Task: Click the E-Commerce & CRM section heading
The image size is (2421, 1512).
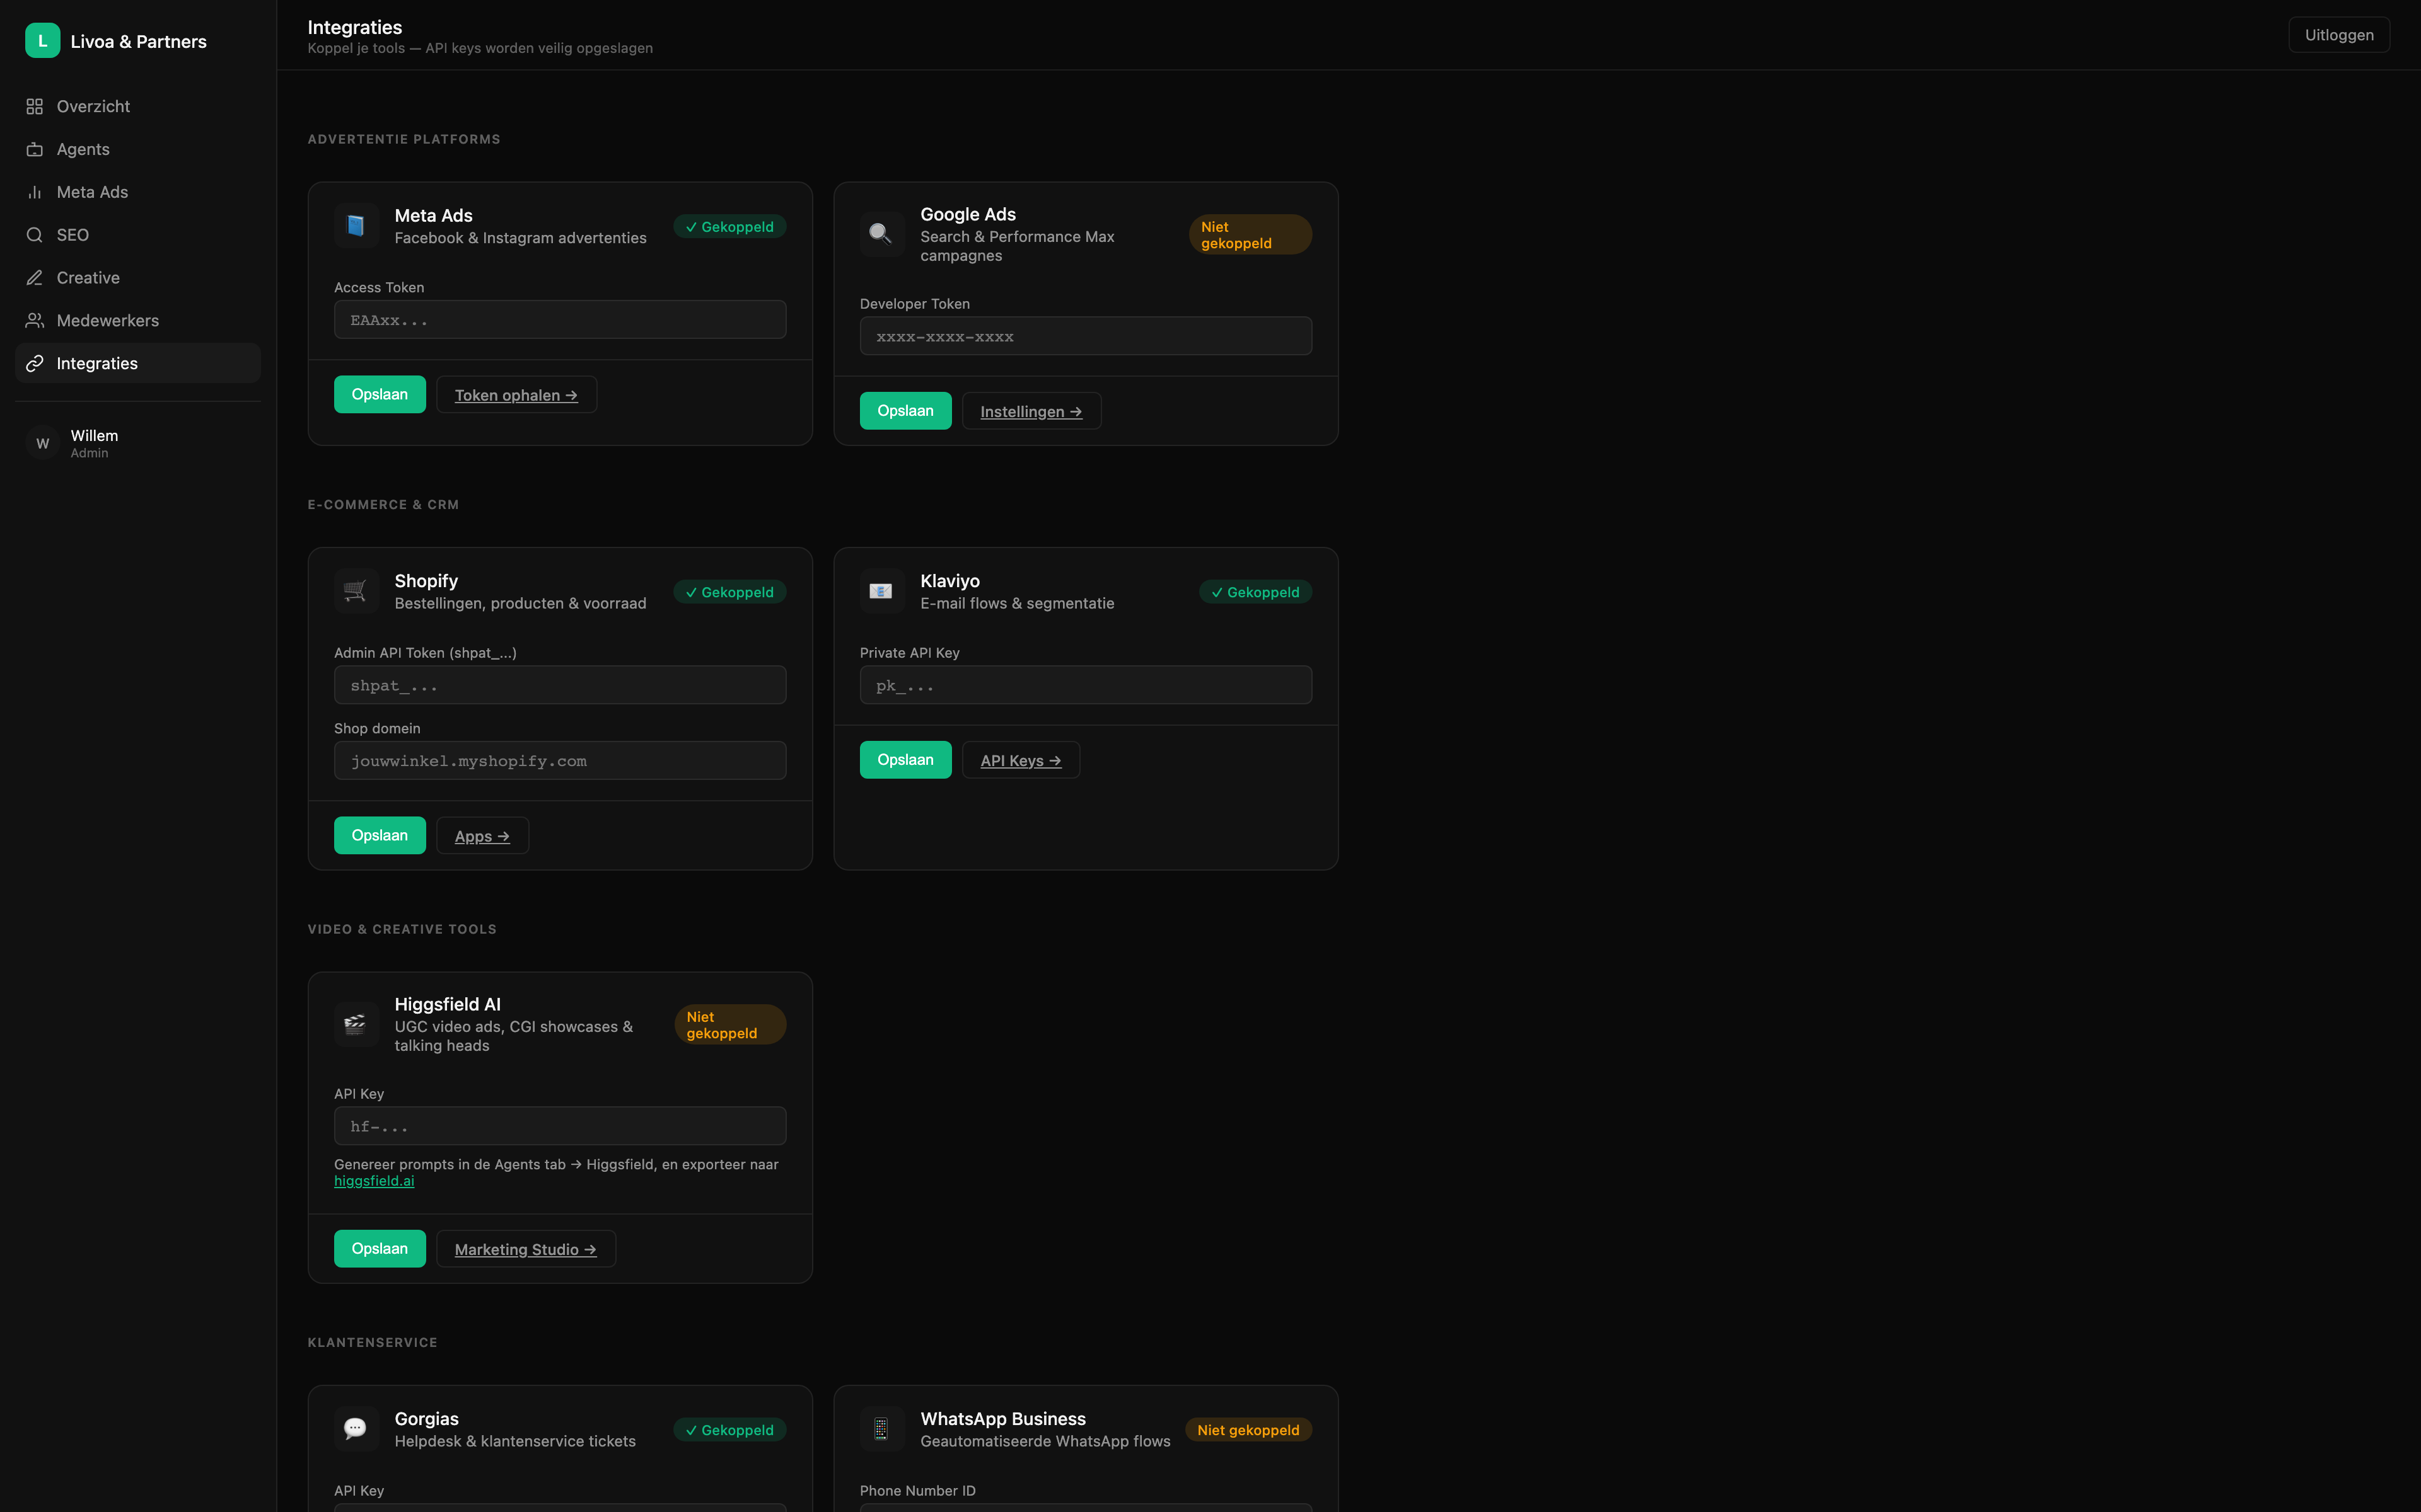Action: coord(383,505)
